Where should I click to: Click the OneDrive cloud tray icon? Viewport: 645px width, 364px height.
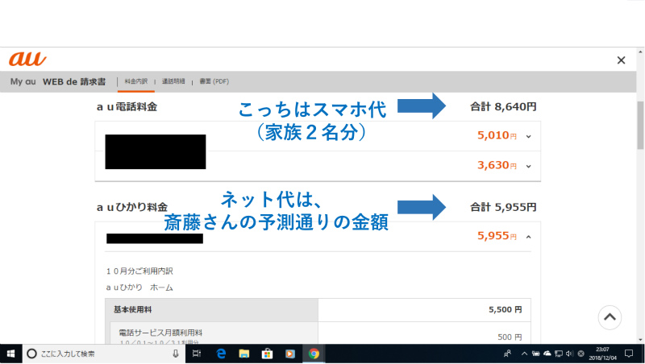(x=547, y=354)
